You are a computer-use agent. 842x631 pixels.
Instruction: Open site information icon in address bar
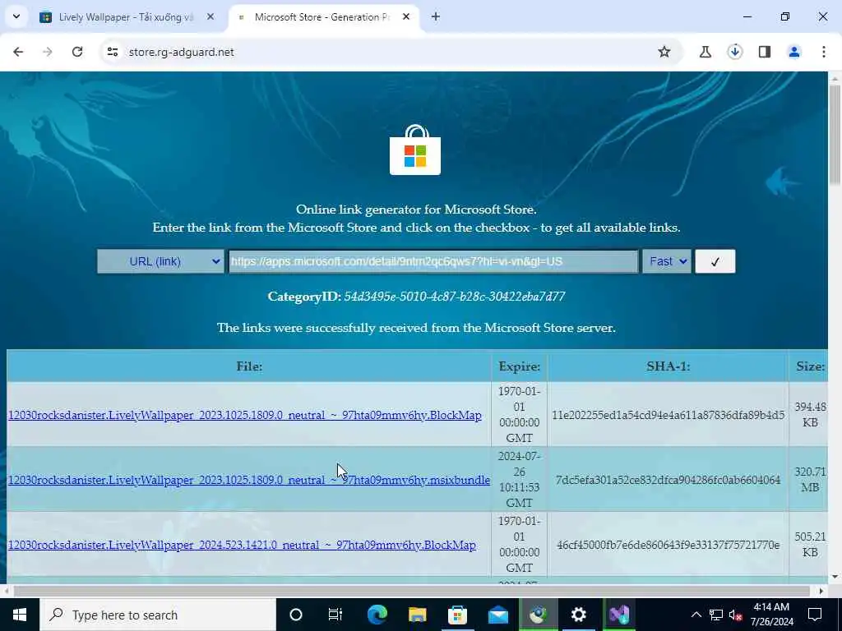click(x=112, y=52)
